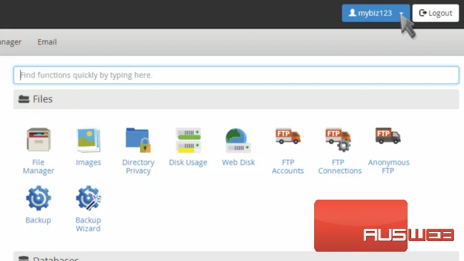Viewport: 464px width, 261px height.
Task: Open the Backup Wizard icon
Action: point(89,198)
